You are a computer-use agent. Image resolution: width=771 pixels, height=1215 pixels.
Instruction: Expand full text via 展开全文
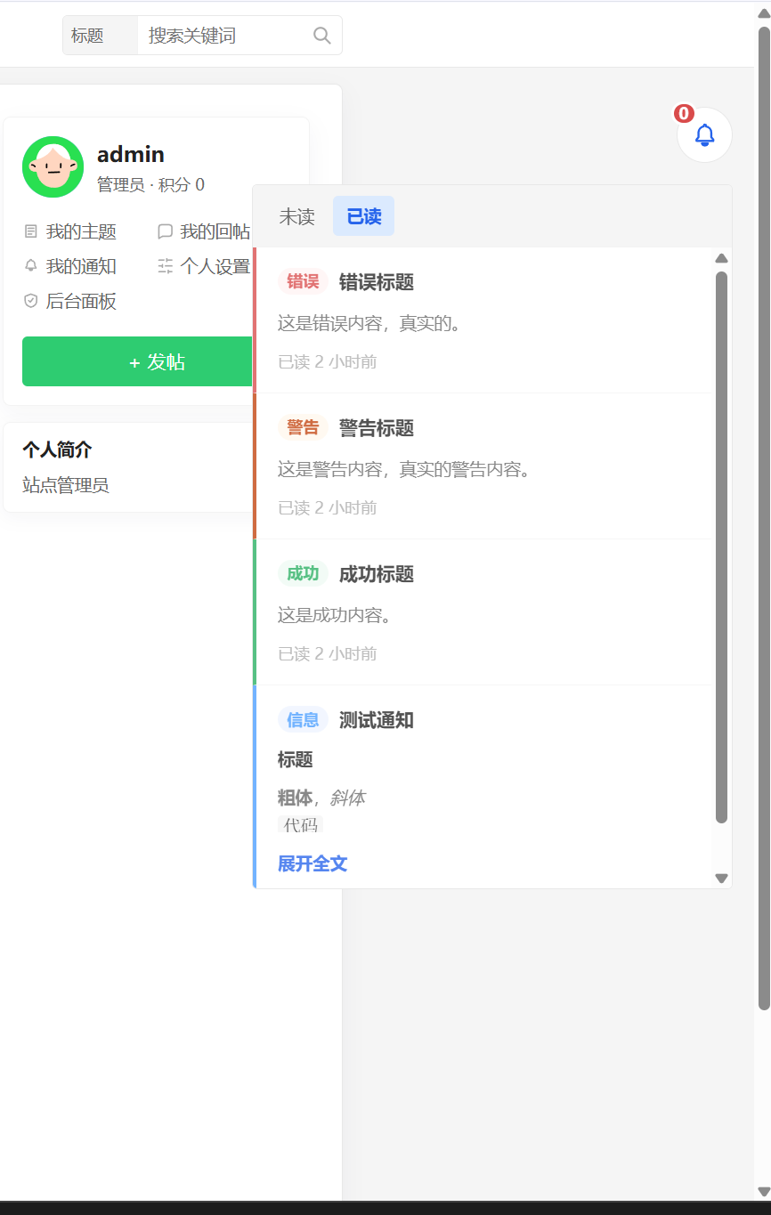312,863
